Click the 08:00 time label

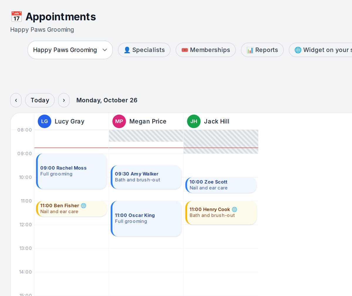(25, 130)
